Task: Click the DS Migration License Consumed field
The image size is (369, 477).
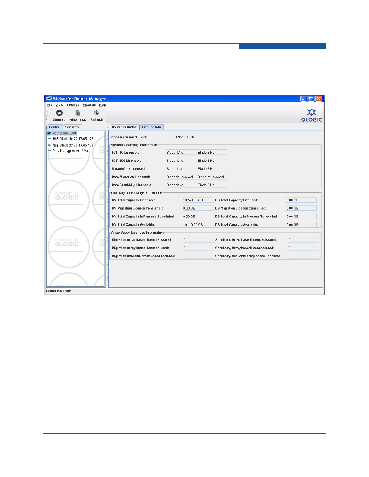Action: coord(301,208)
